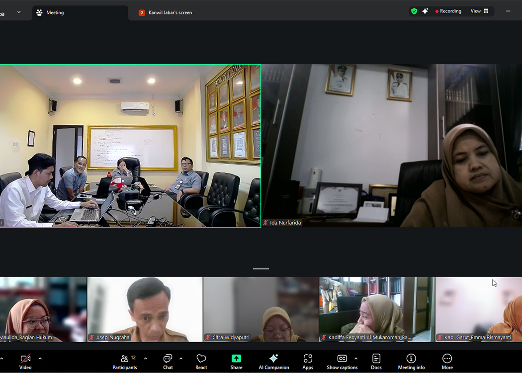Screen dimensions: 522x373
Task: Click the red Recording indicator
Action: [448, 11]
